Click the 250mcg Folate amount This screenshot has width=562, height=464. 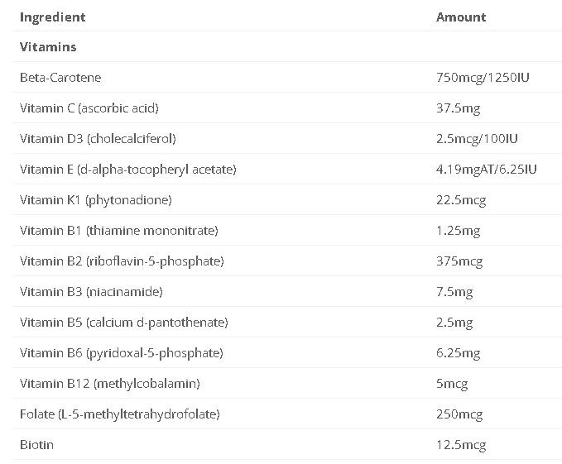459,414
